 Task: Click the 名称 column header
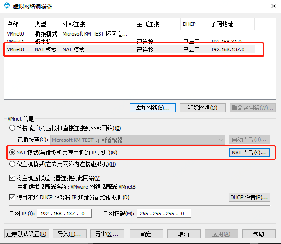[x=13, y=24]
